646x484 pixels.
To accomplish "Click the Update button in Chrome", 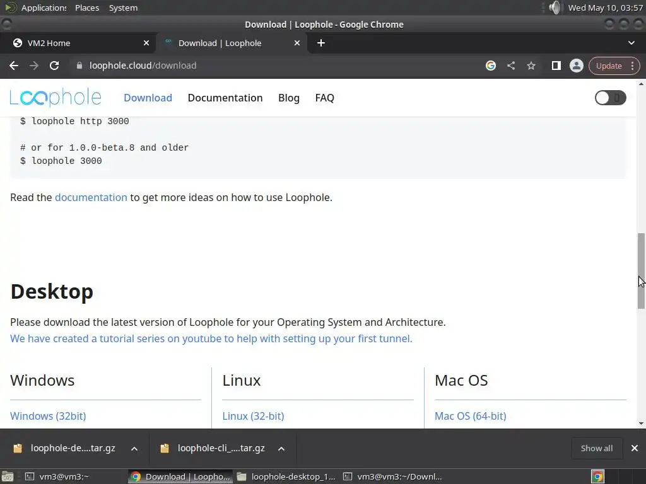I will point(609,66).
